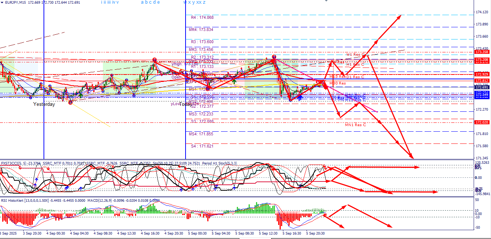
Task: Click the 'R3 : 173.600' resistance label
Action: [x=202, y=42]
